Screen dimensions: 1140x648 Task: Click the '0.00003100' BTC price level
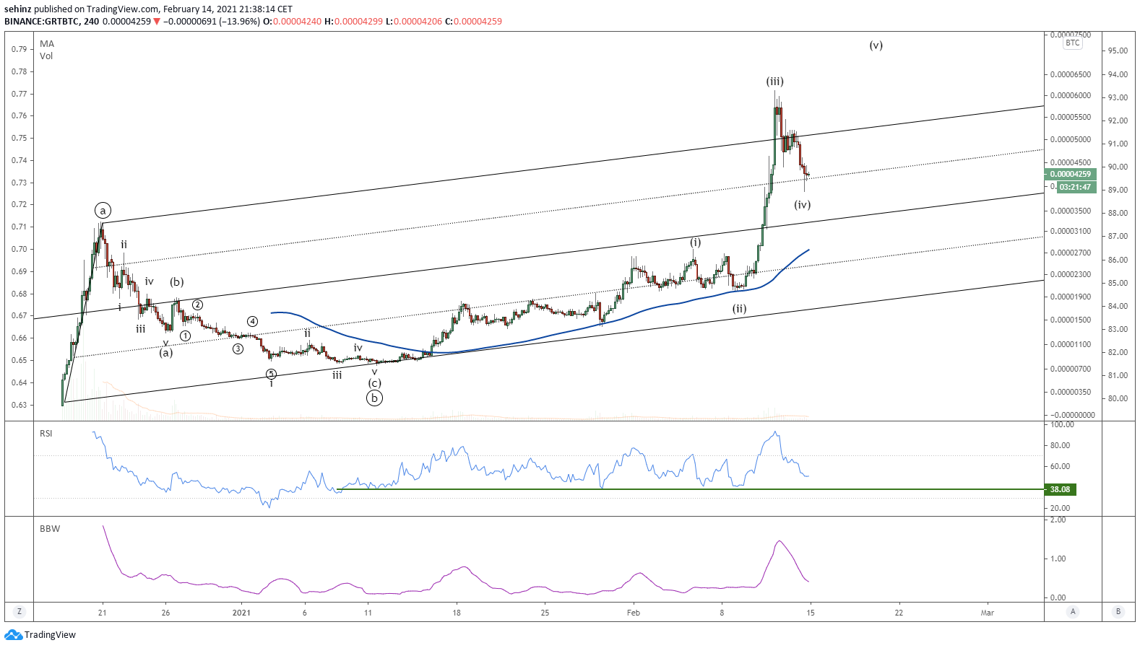point(1071,231)
